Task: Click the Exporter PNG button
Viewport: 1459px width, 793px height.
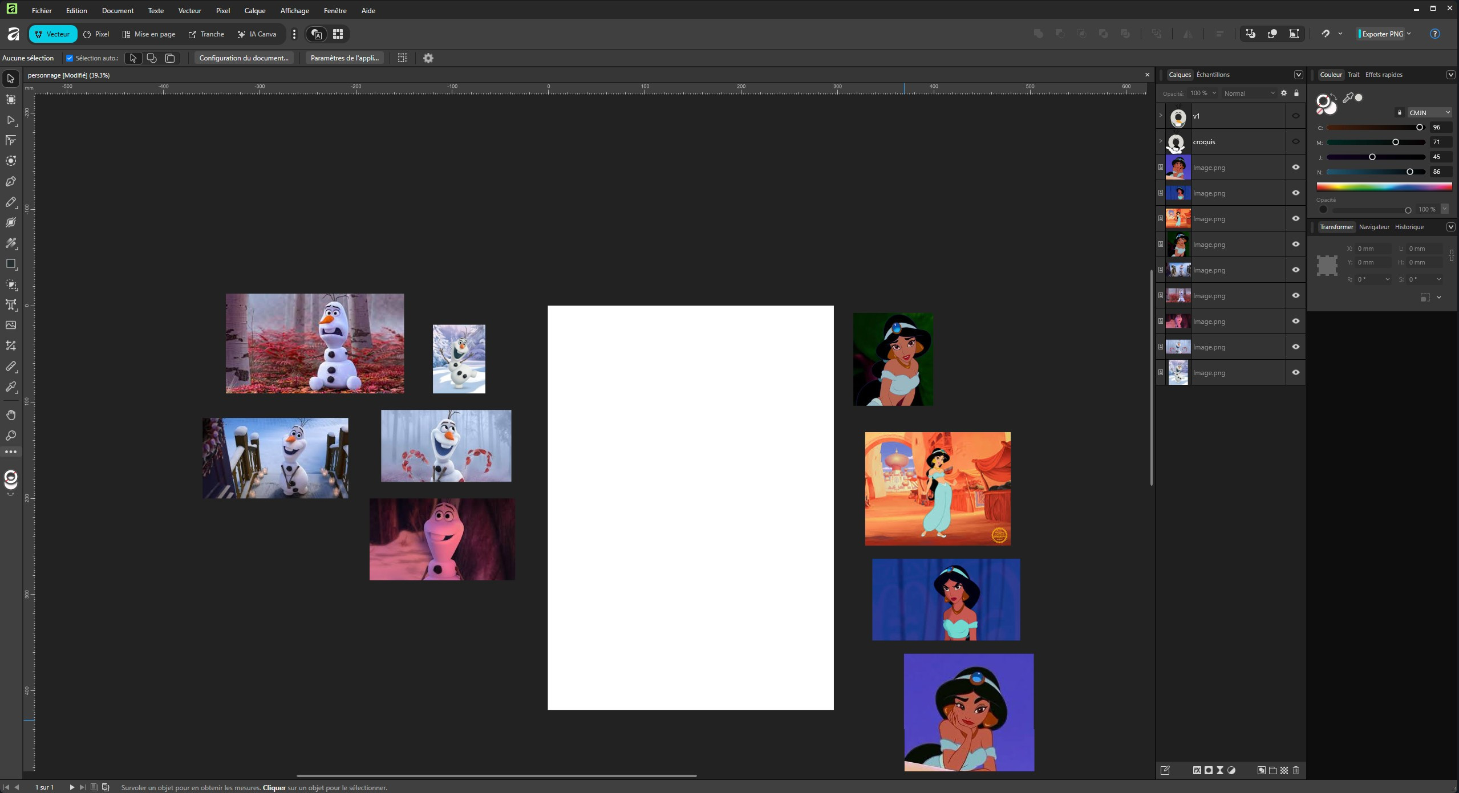Action: (x=1382, y=34)
